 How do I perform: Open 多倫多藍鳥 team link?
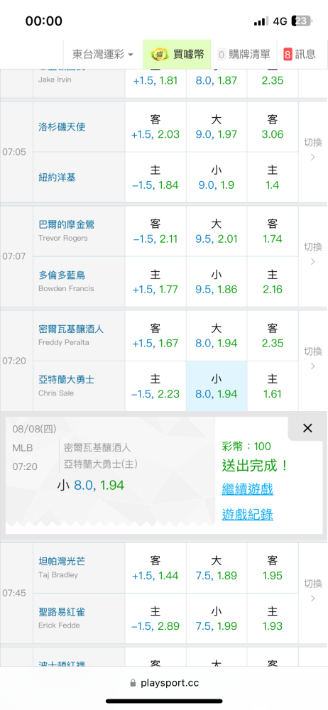(62, 275)
